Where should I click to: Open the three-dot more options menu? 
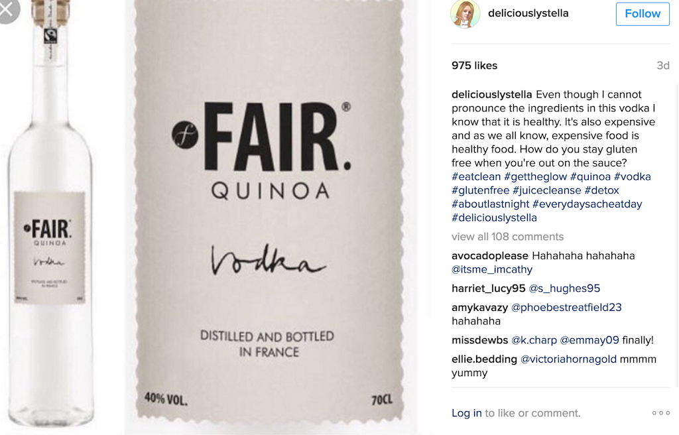[x=661, y=413]
